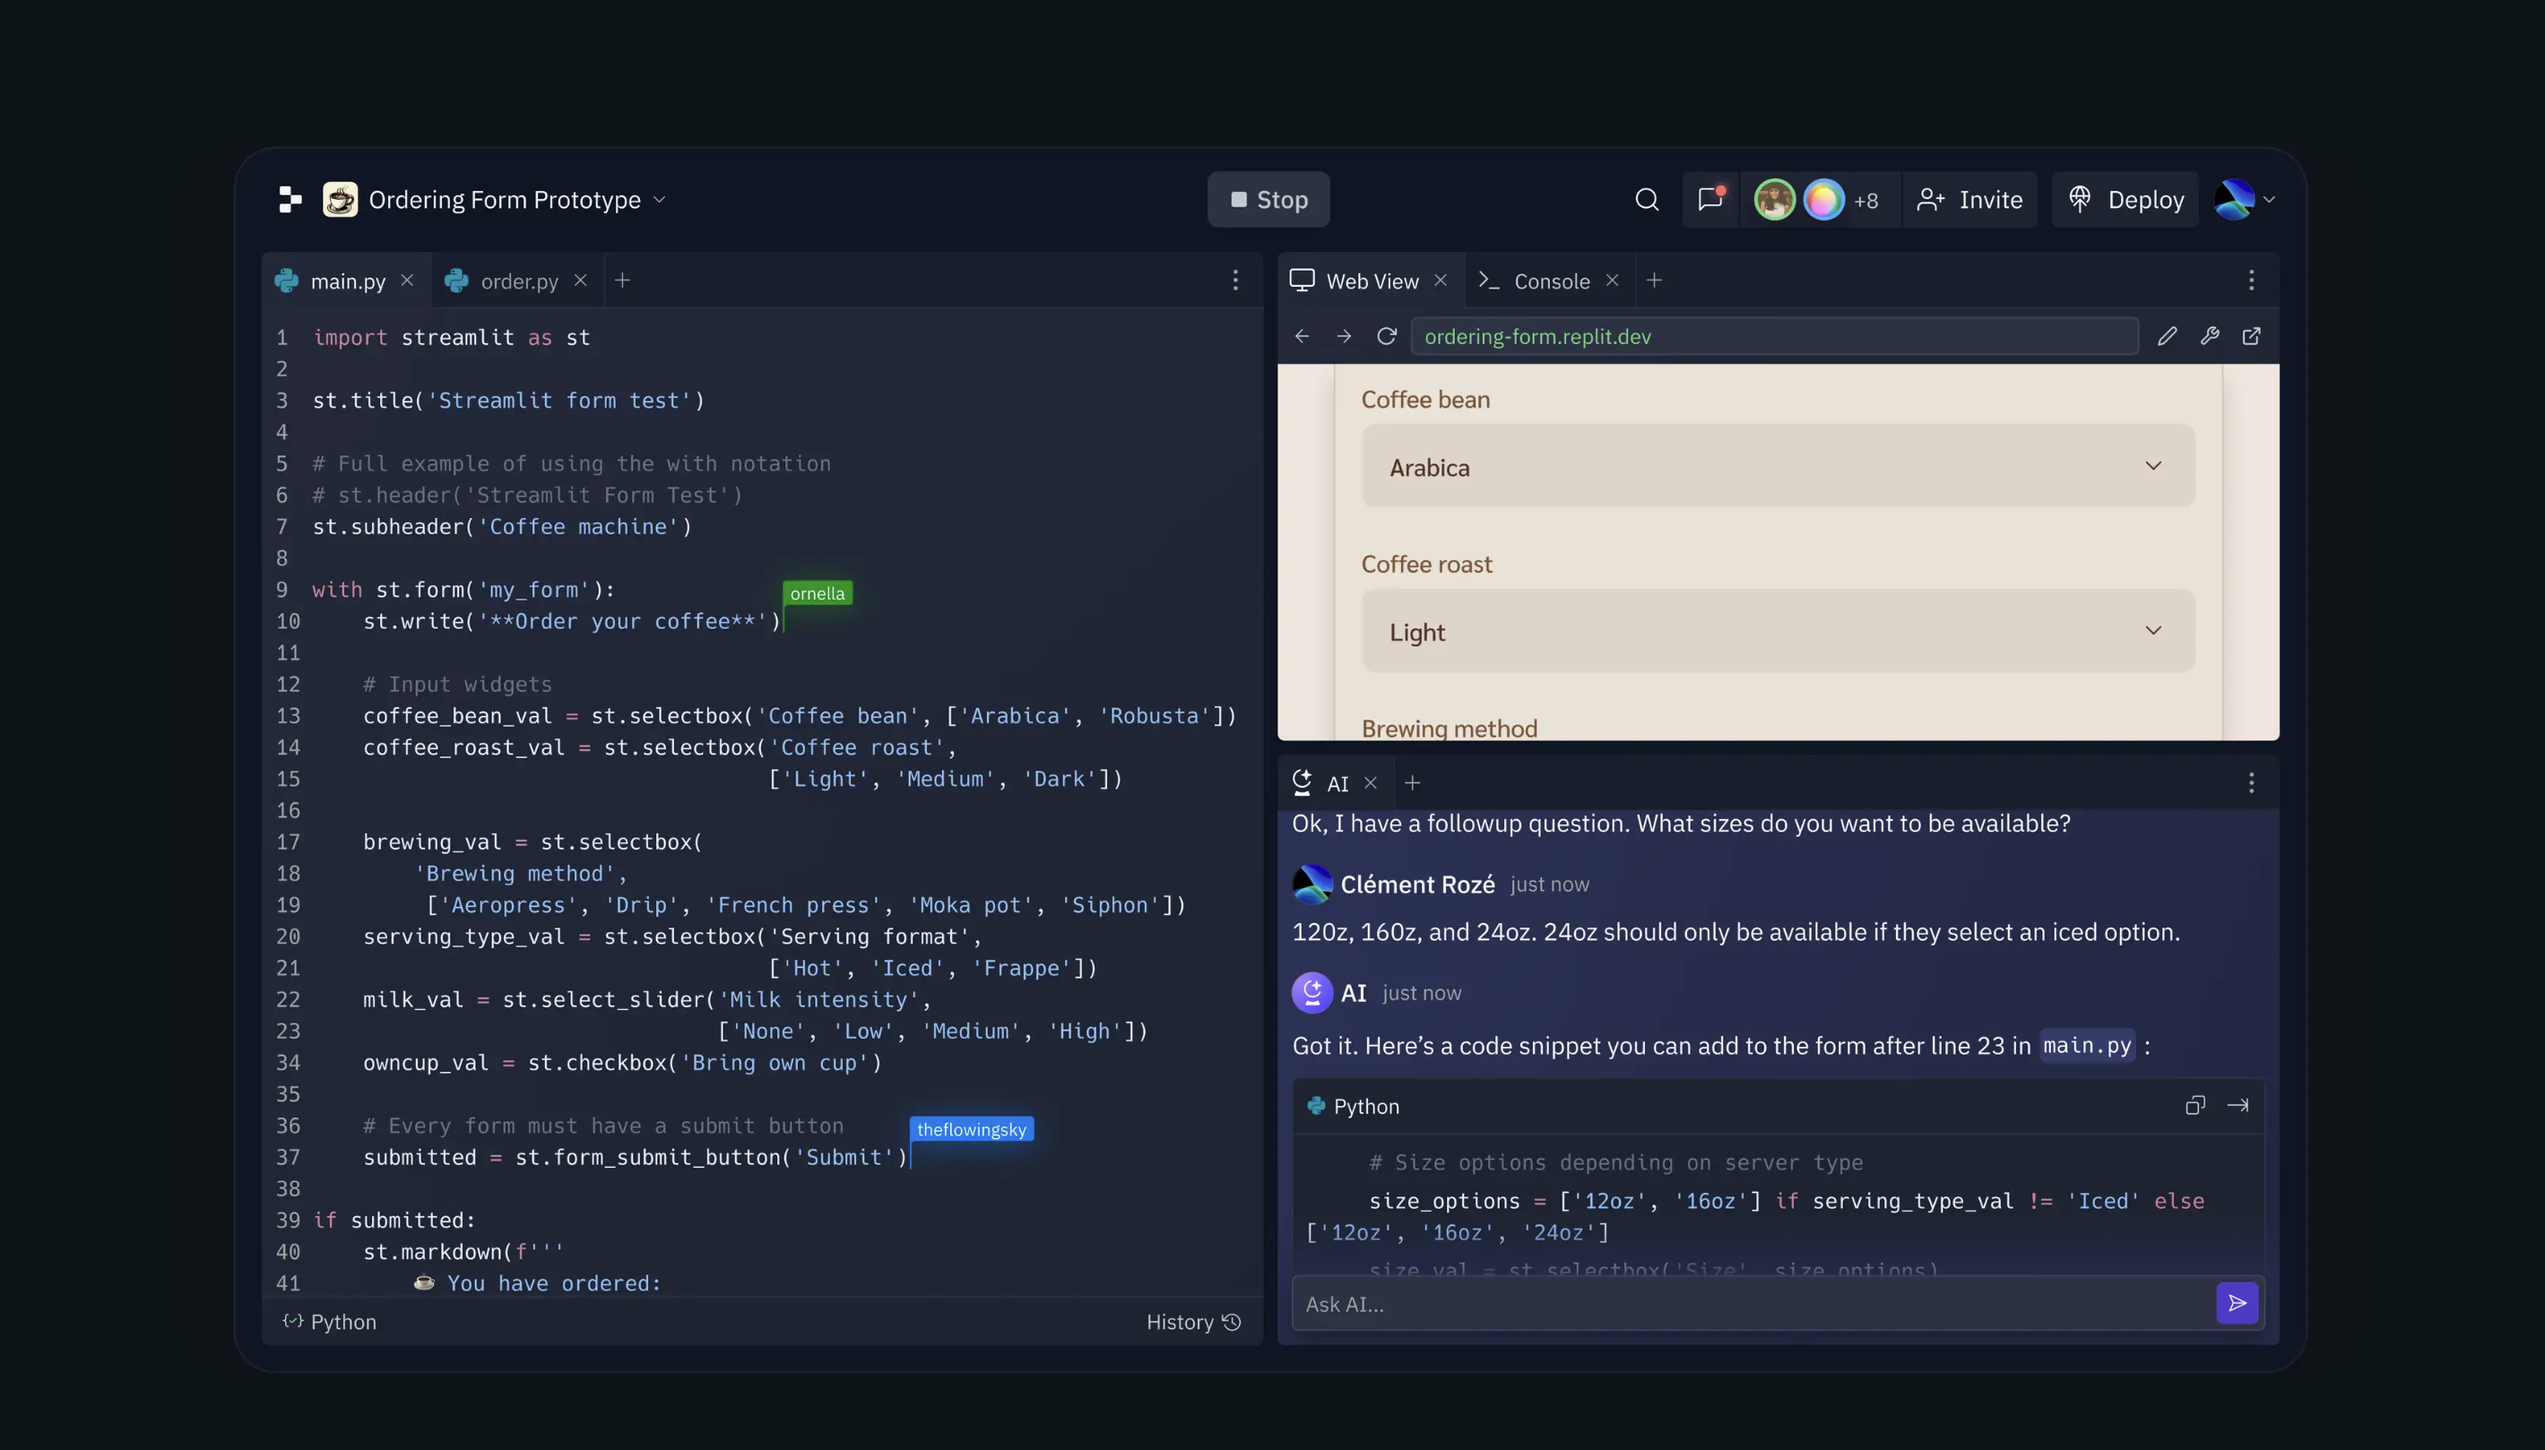Refresh the web view page
The height and width of the screenshot is (1450, 2545).
1386,337
